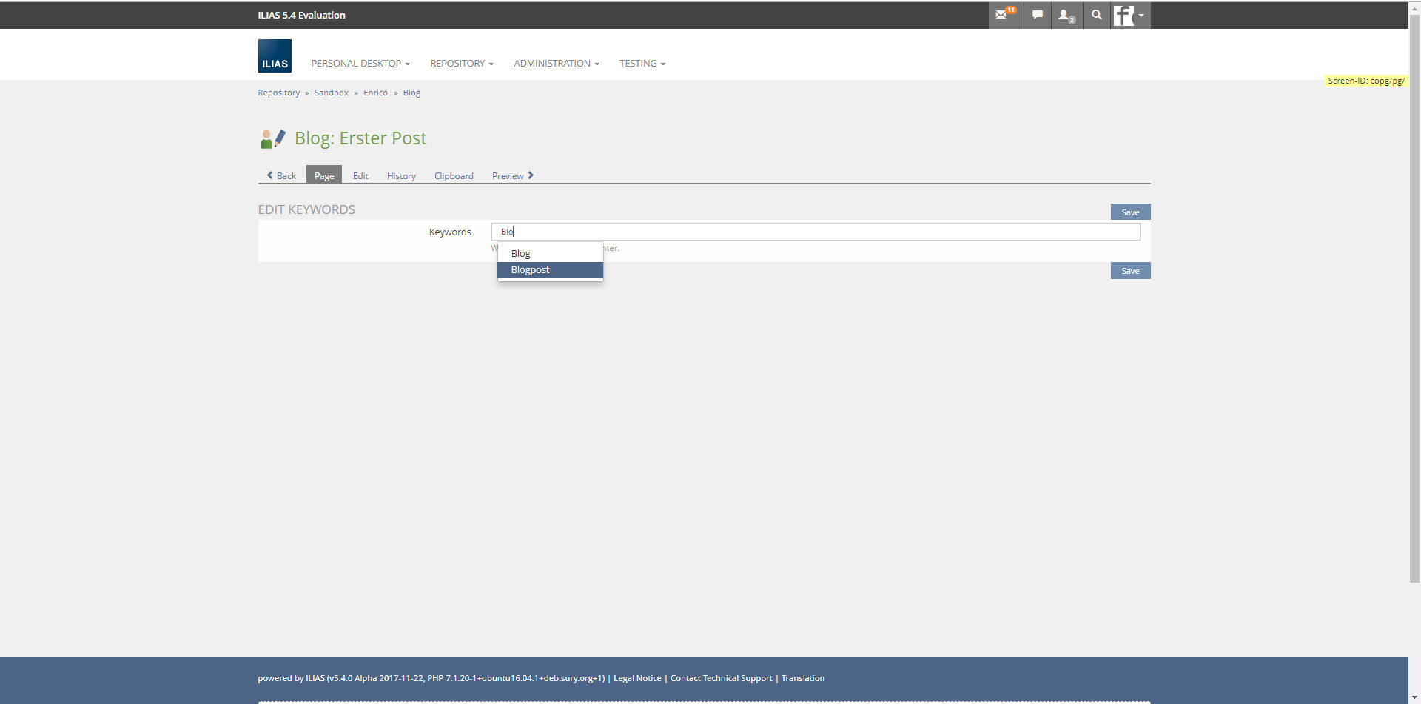Click the chat speech bubble icon
This screenshot has height=704, width=1421.
pos(1037,15)
